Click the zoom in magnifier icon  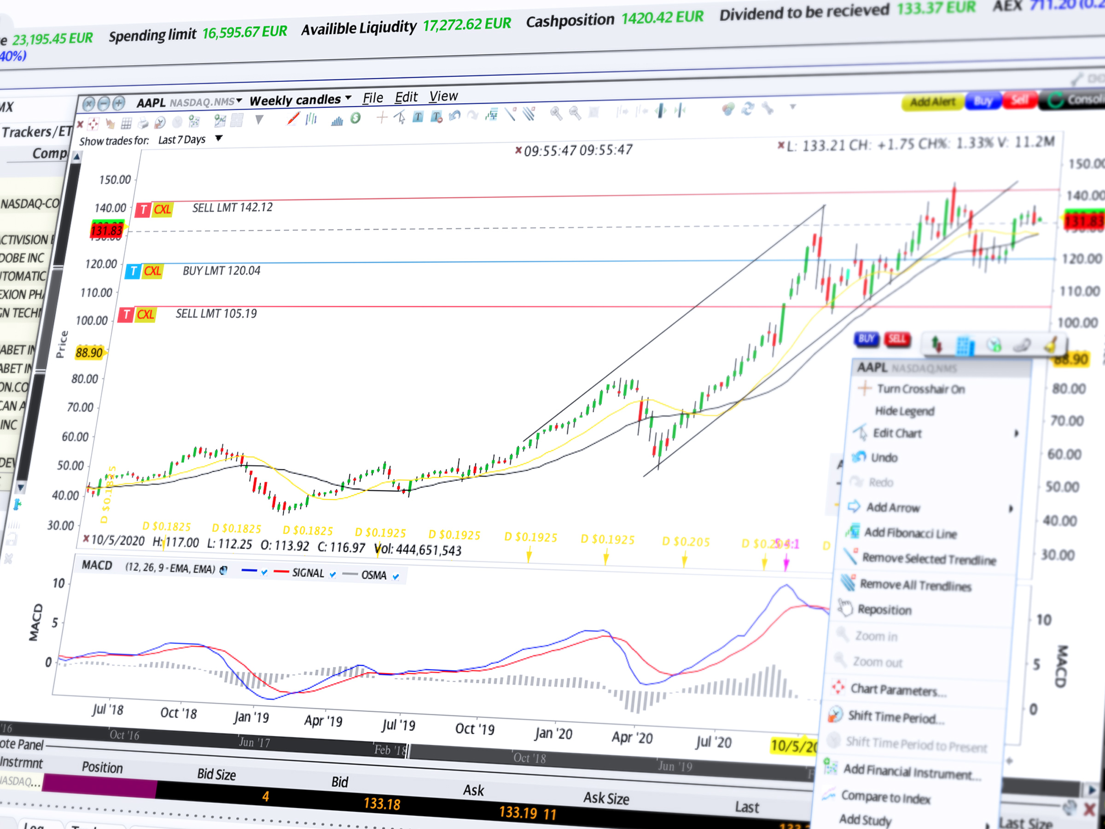pyautogui.click(x=556, y=113)
